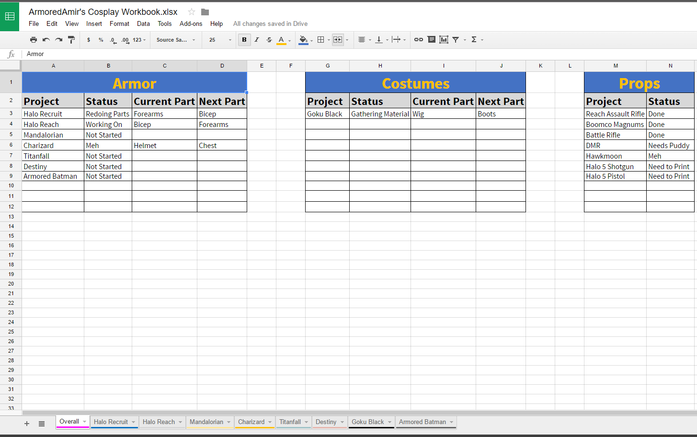Insert a comment

pos(432,40)
